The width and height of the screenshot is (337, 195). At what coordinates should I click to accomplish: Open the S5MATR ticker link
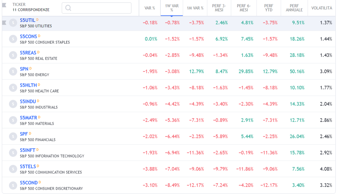point(29,118)
